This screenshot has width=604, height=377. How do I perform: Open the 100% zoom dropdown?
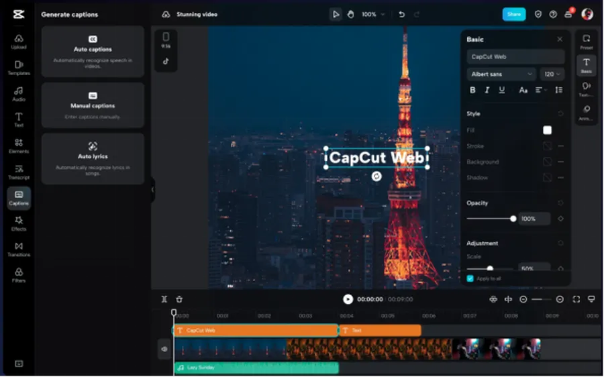[373, 14]
